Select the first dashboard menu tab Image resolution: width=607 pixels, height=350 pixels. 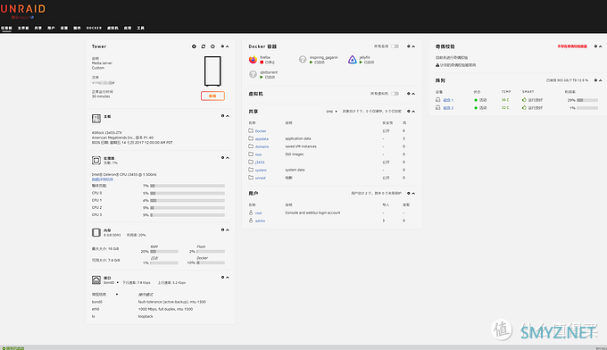click(x=6, y=28)
